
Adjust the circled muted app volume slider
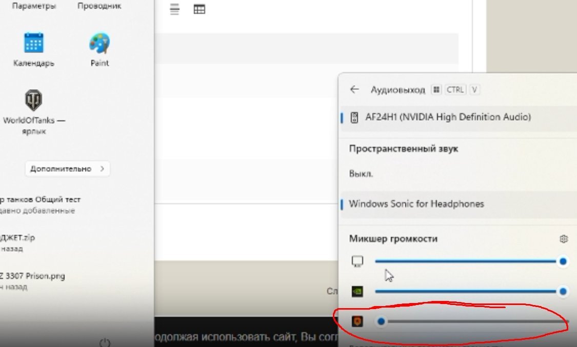tap(472, 321)
